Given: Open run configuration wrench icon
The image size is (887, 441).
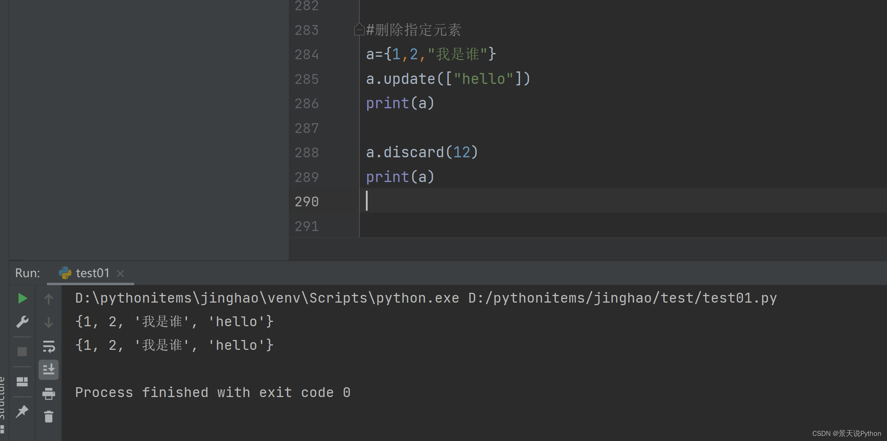Looking at the screenshot, I should 23,322.
